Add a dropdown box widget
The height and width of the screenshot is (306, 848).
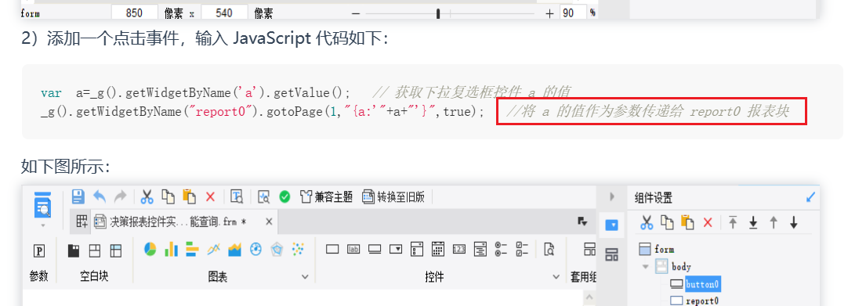397,250
